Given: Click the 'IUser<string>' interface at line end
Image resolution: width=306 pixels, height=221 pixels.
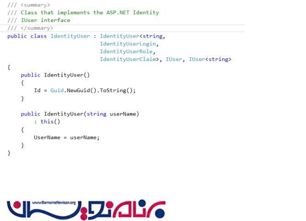Looking at the screenshot, I should pos(210,59).
